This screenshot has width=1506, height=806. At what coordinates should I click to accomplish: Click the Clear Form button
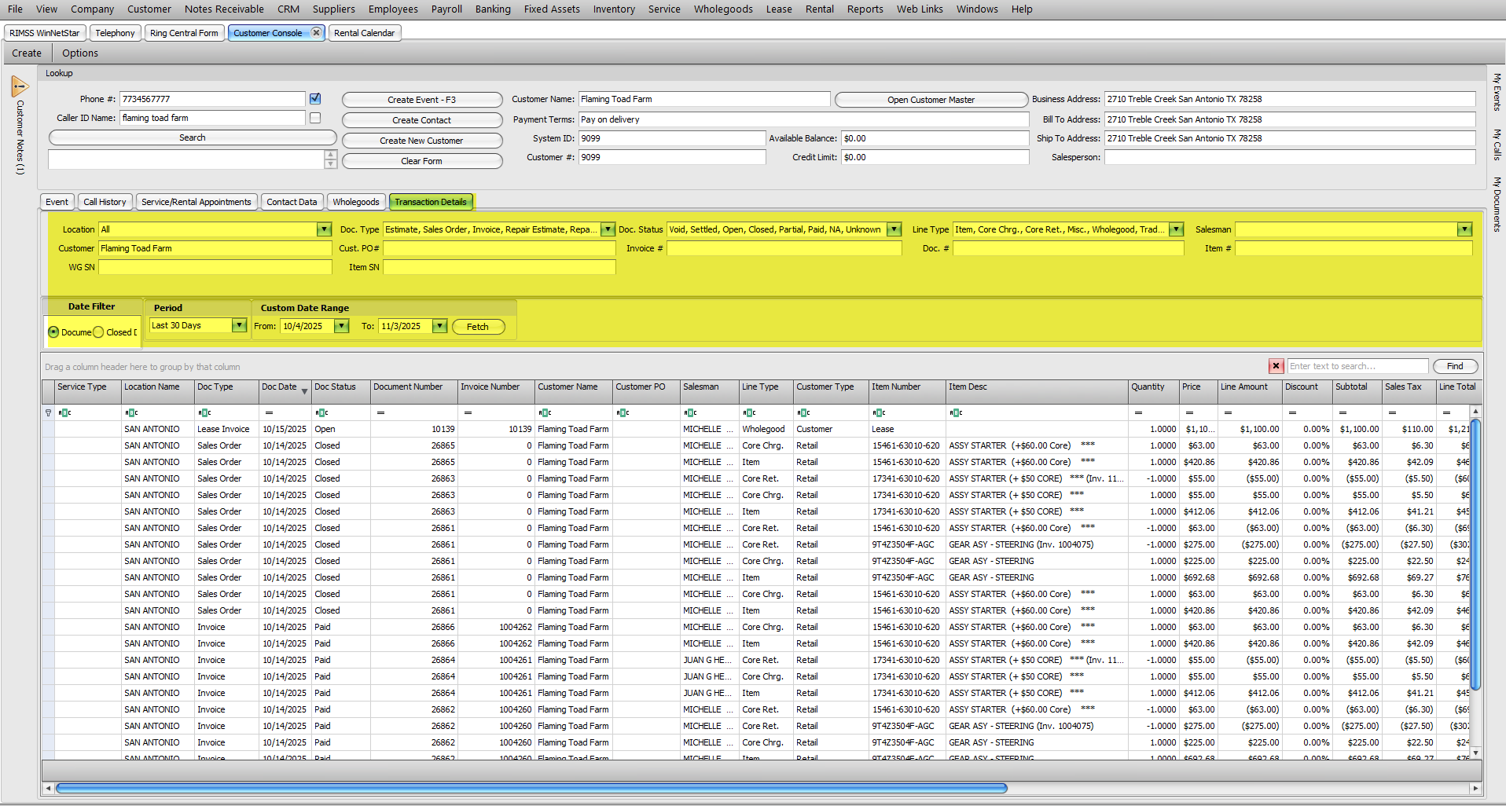[x=422, y=161]
